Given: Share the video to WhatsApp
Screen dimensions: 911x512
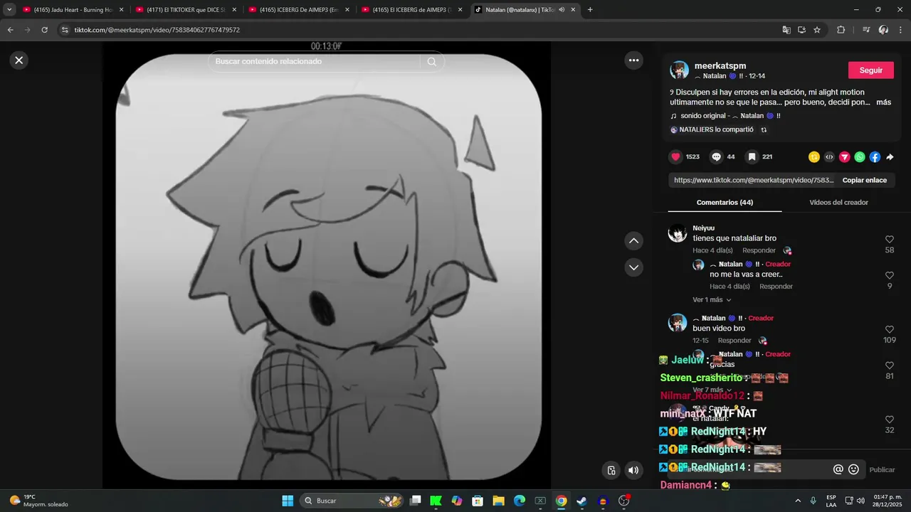Looking at the screenshot, I should pos(860,157).
